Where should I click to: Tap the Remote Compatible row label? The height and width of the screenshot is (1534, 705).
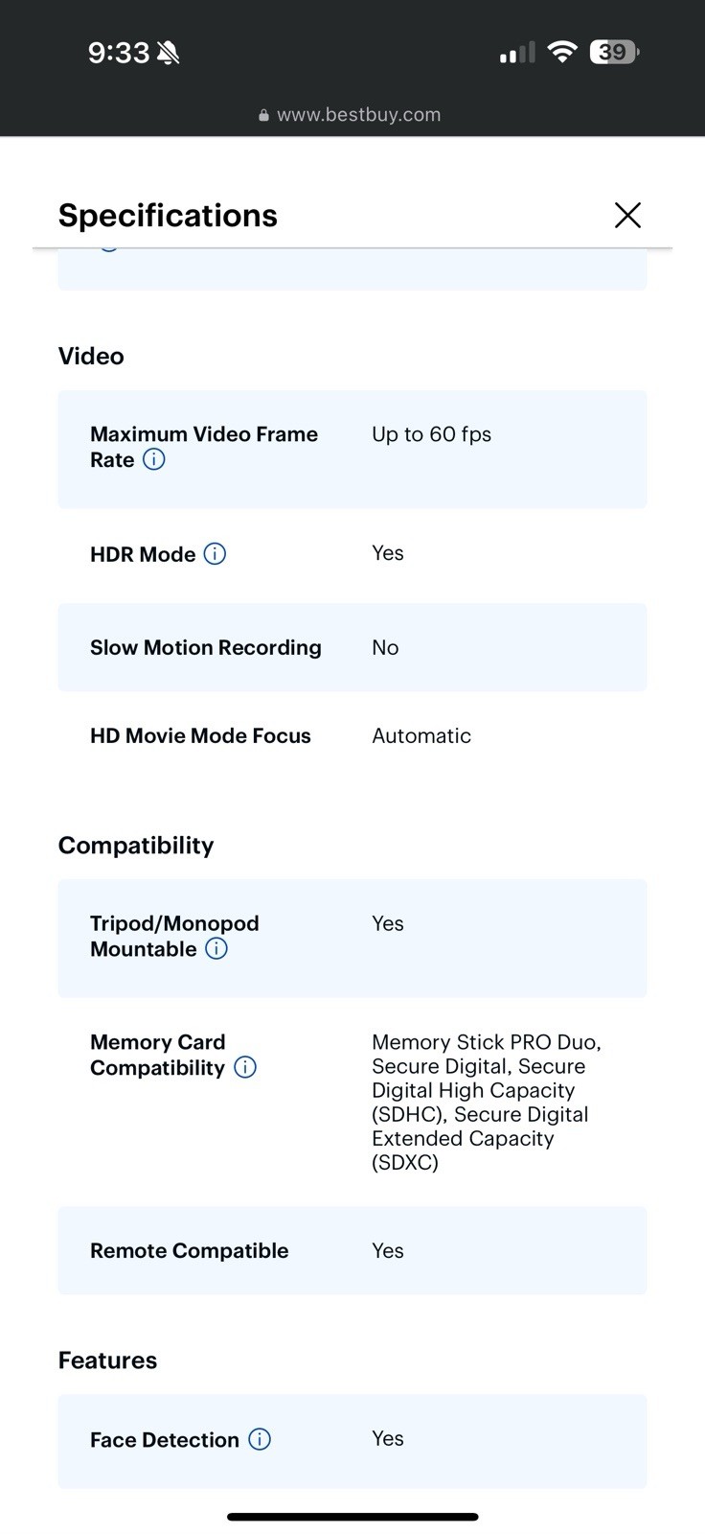tap(189, 1250)
